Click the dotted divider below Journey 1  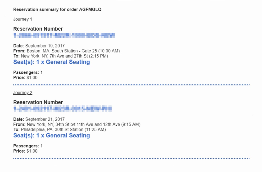pos(132,85)
